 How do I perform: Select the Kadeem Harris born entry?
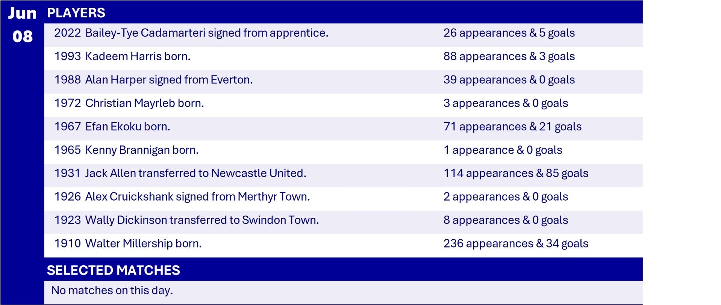pos(122,56)
